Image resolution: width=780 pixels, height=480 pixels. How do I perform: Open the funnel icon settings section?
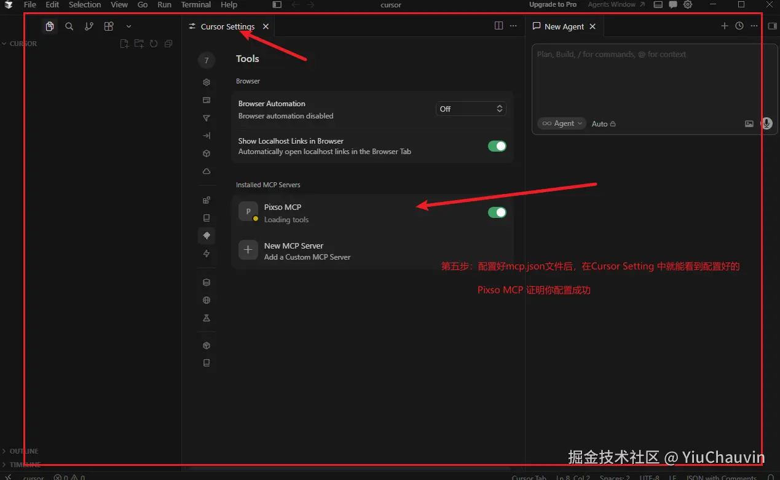[207, 118]
